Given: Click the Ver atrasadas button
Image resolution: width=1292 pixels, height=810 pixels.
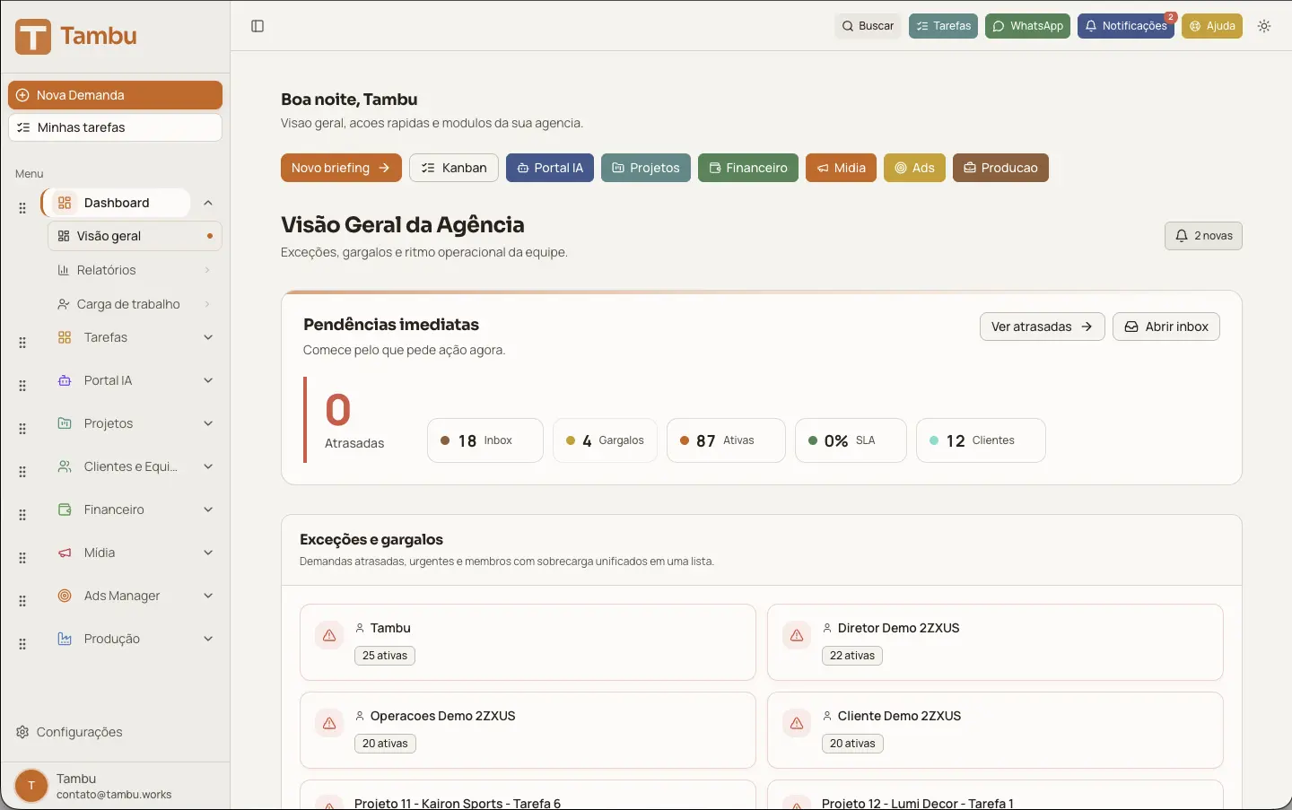Looking at the screenshot, I should pos(1042,327).
